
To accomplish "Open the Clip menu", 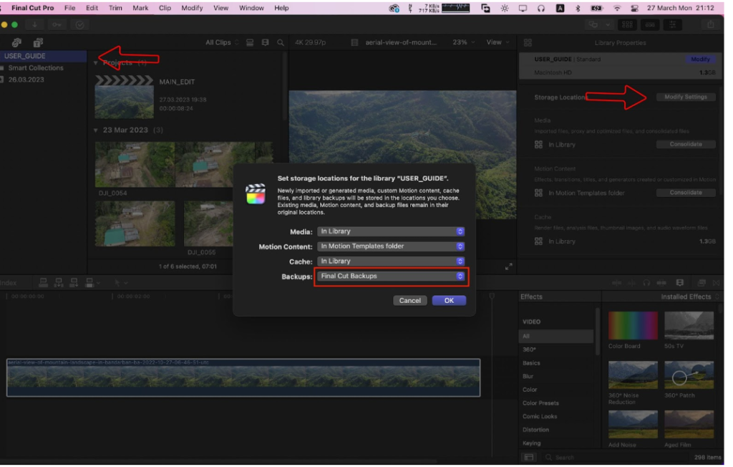I will pos(165,8).
